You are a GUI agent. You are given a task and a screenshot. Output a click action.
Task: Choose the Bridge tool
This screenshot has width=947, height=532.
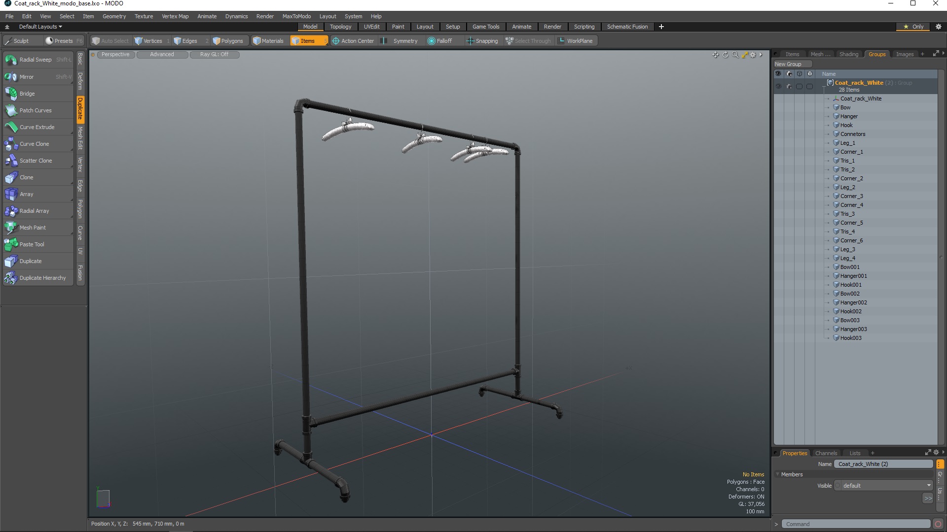tap(38, 94)
